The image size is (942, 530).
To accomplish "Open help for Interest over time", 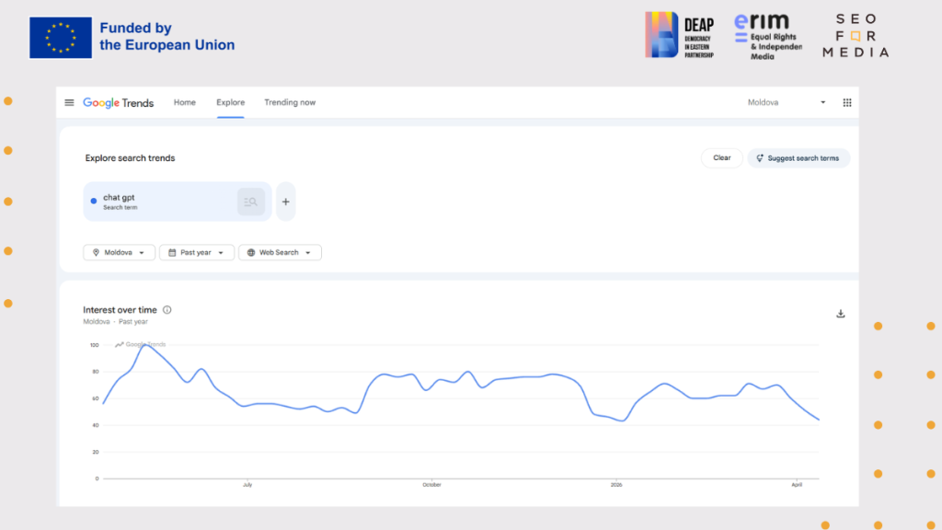I will tap(167, 310).
